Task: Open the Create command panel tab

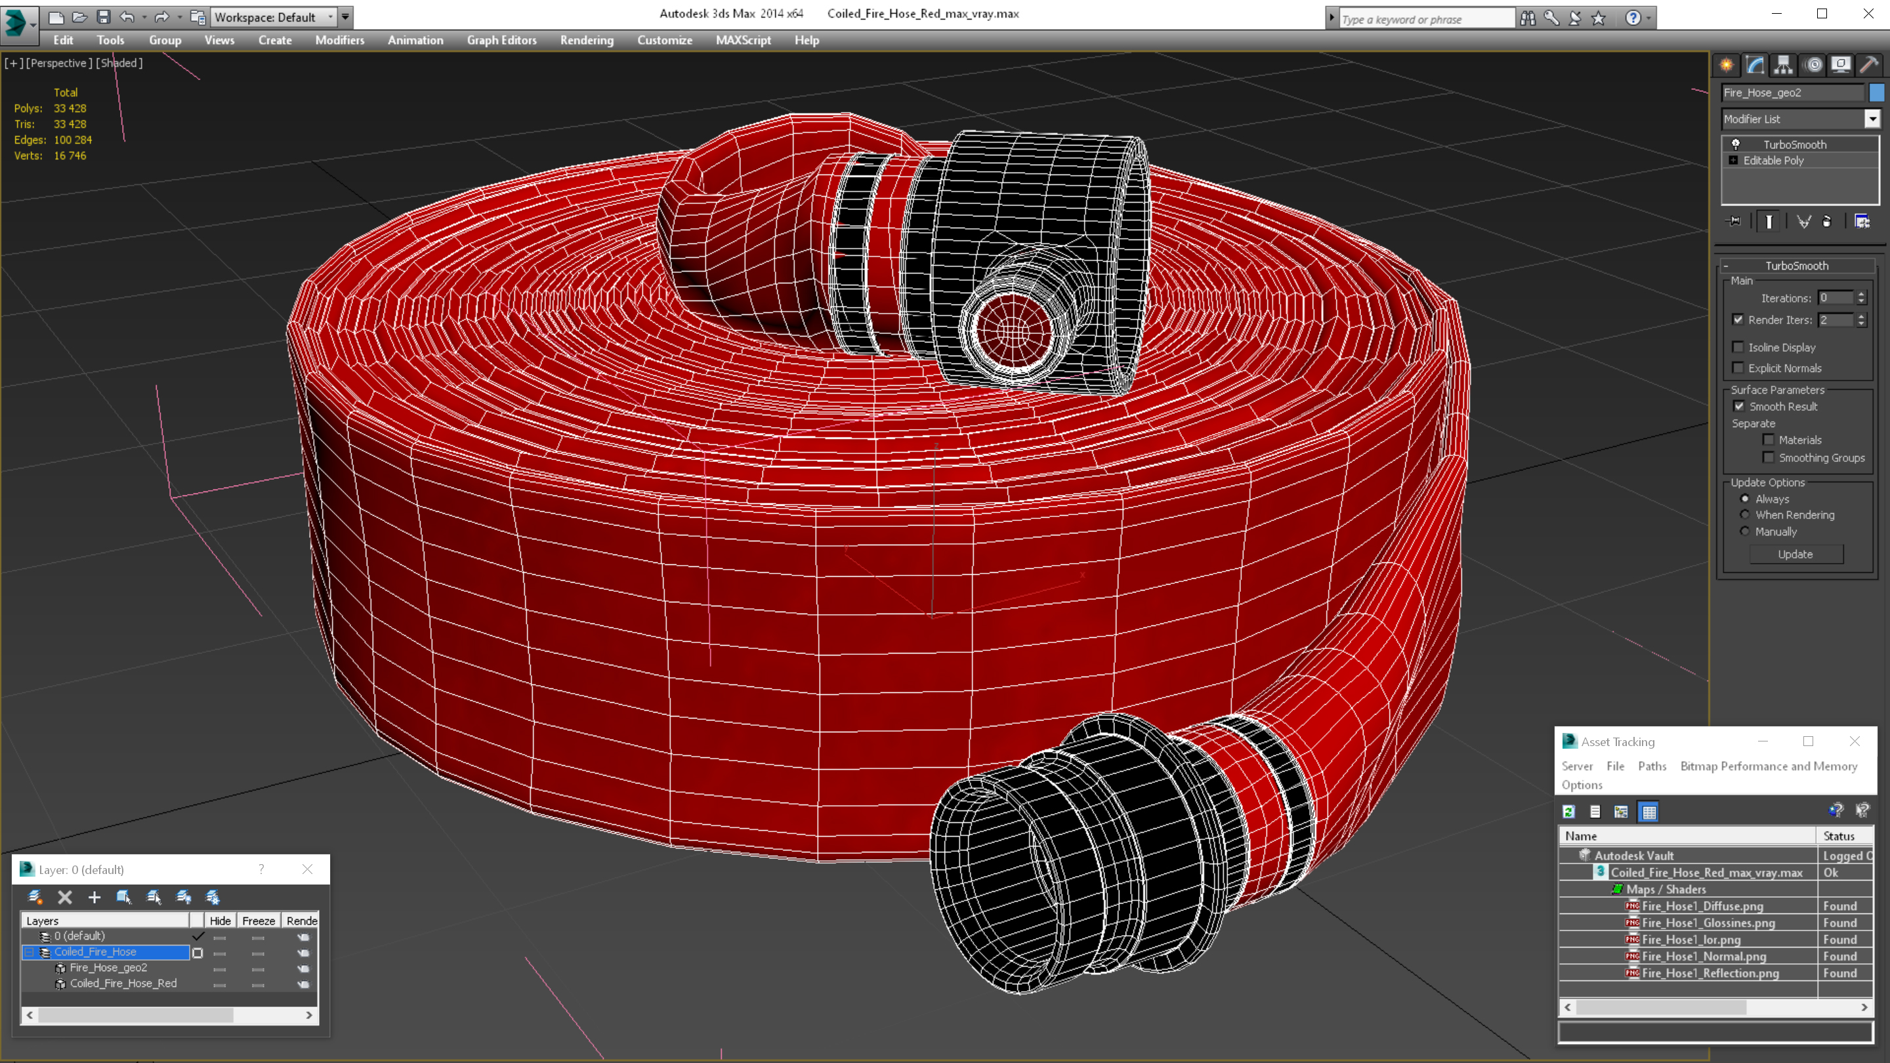Action: (1727, 66)
